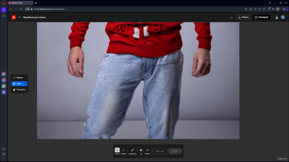Screen dimensions: 289x162
Task: Open the beaker labs icon
Action: tap(277, 17)
